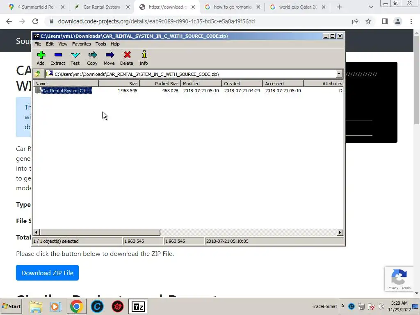The width and height of the screenshot is (420, 315).
Task: Click the TraceFormat taskbar toolbar label
Action: [x=324, y=306]
